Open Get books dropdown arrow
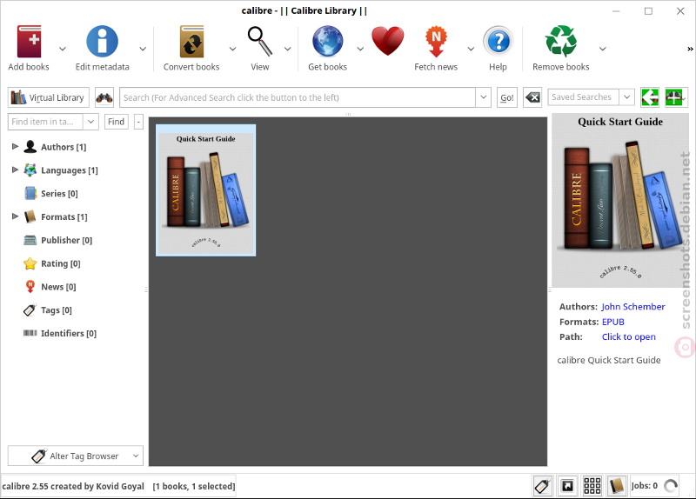Image resolution: width=696 pixels, height=499 pixels. pyautogui.click(x=360, y=49)
